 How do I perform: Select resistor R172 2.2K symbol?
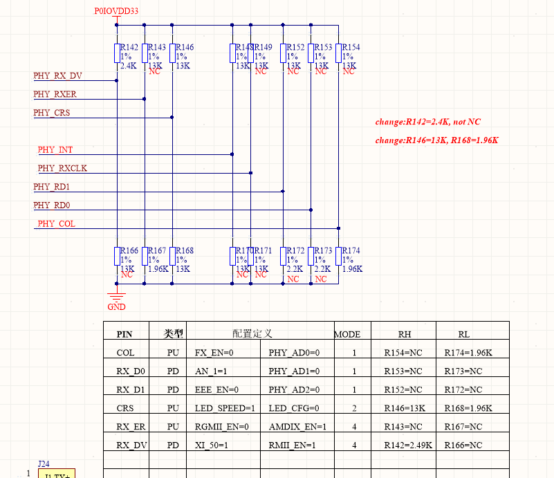click(283, 256)
